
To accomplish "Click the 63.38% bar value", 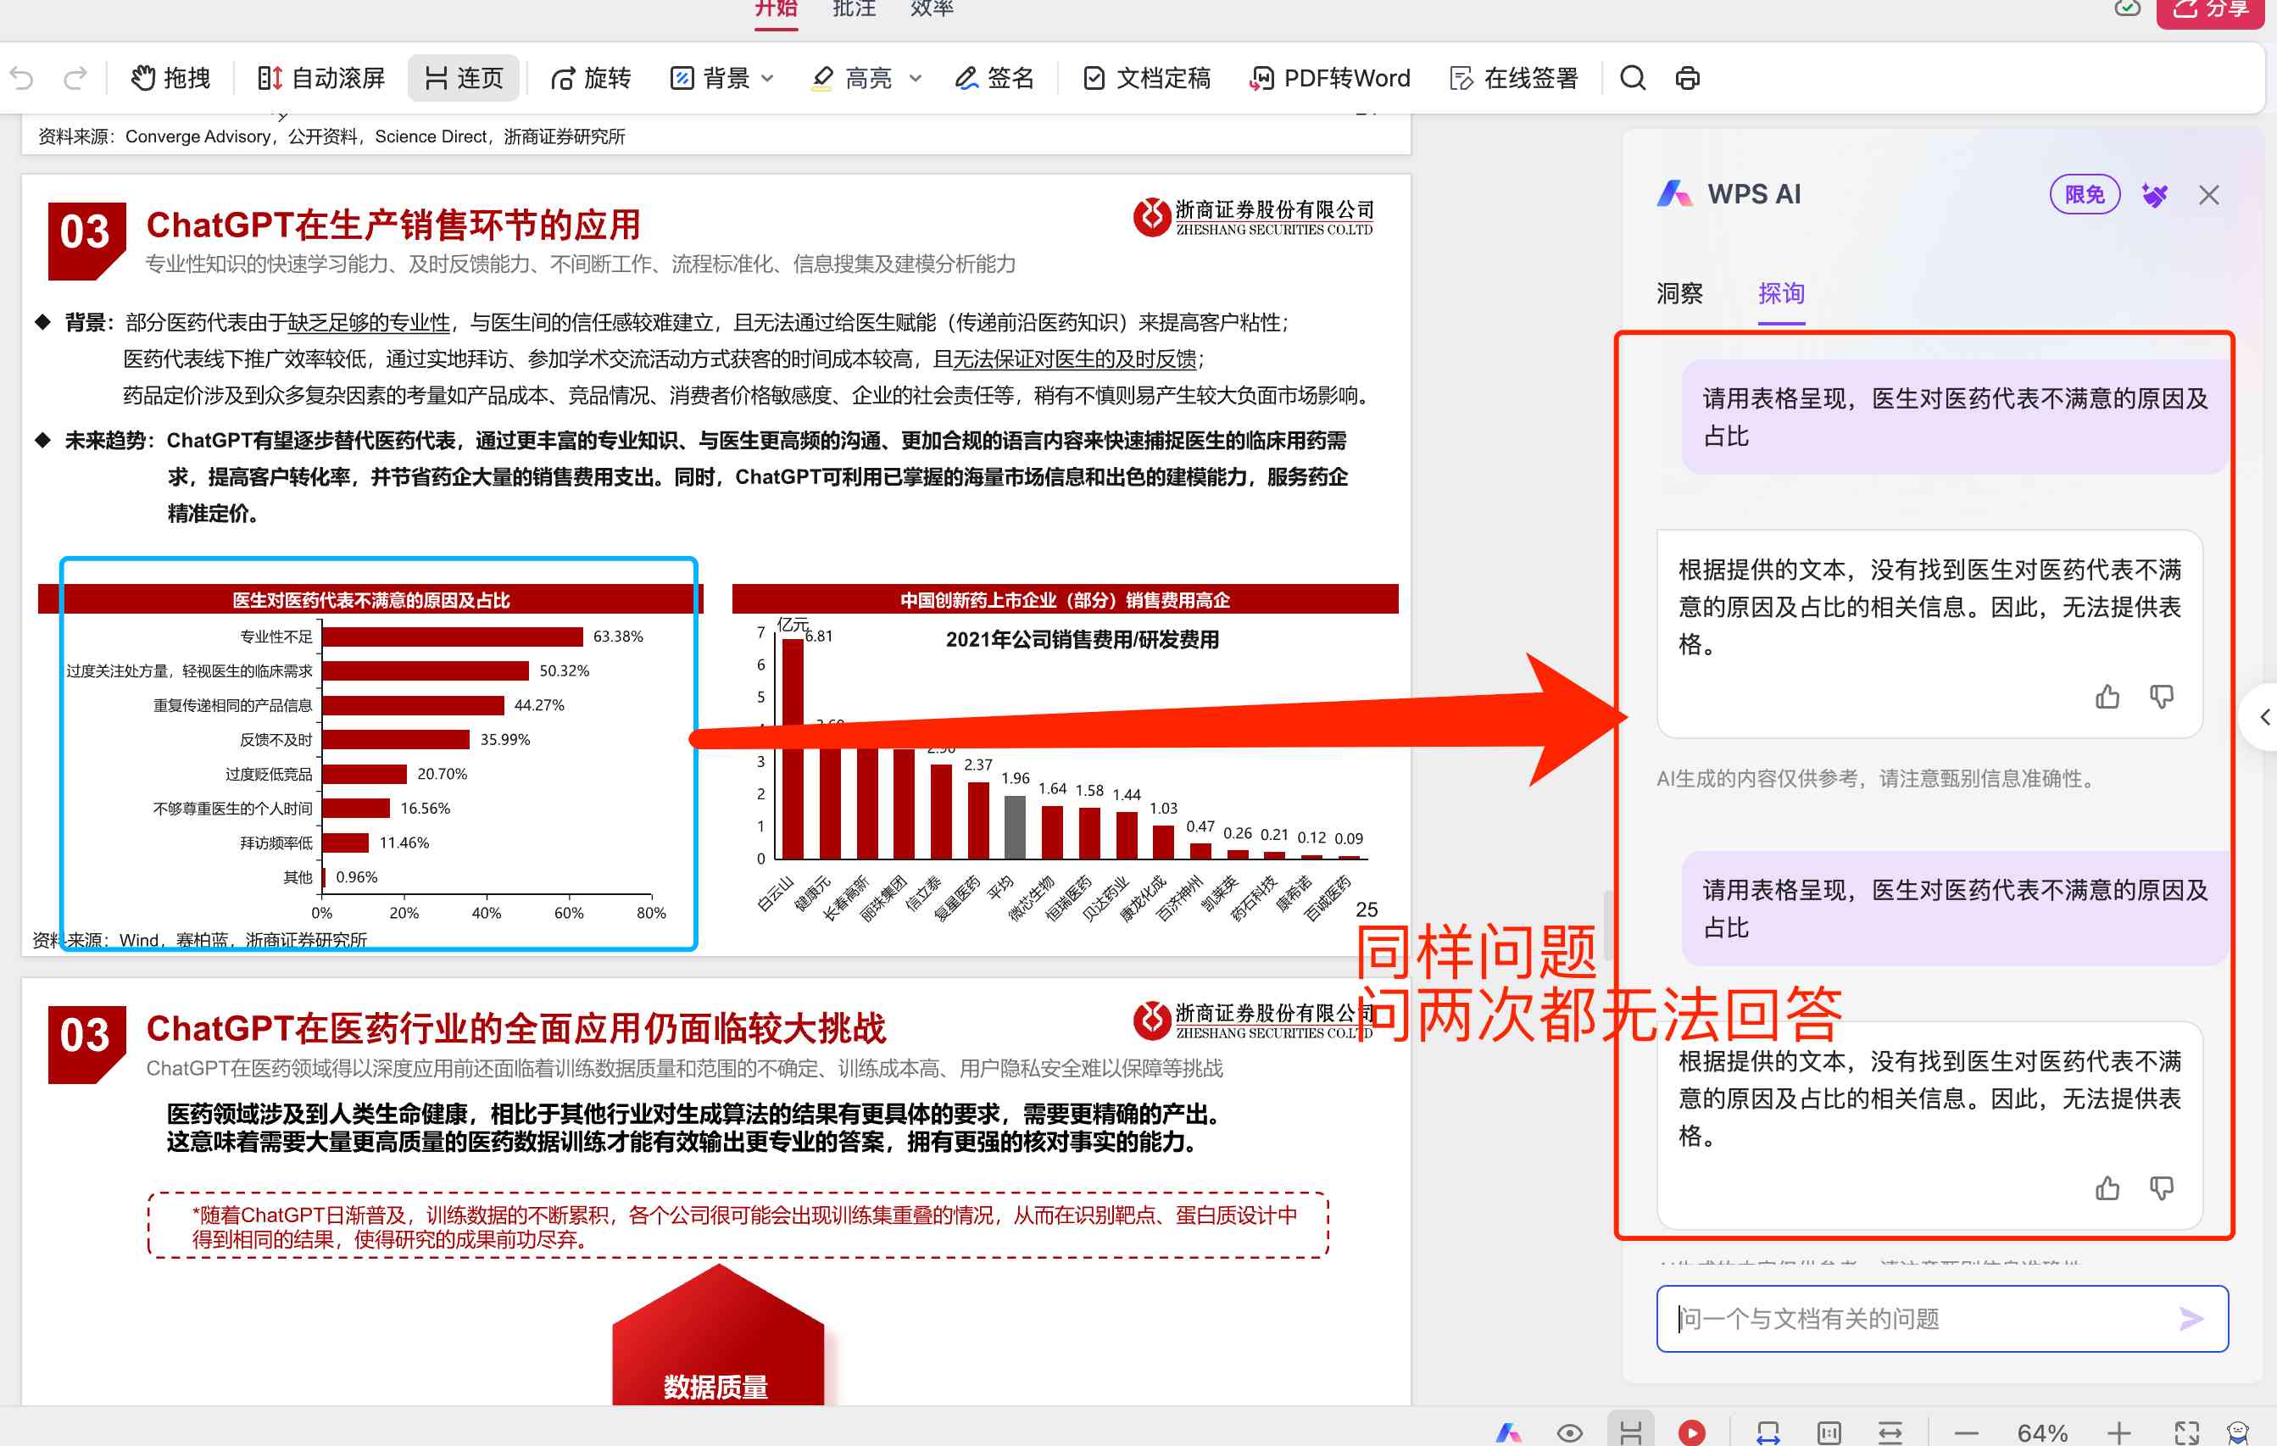I will (617, 637).
